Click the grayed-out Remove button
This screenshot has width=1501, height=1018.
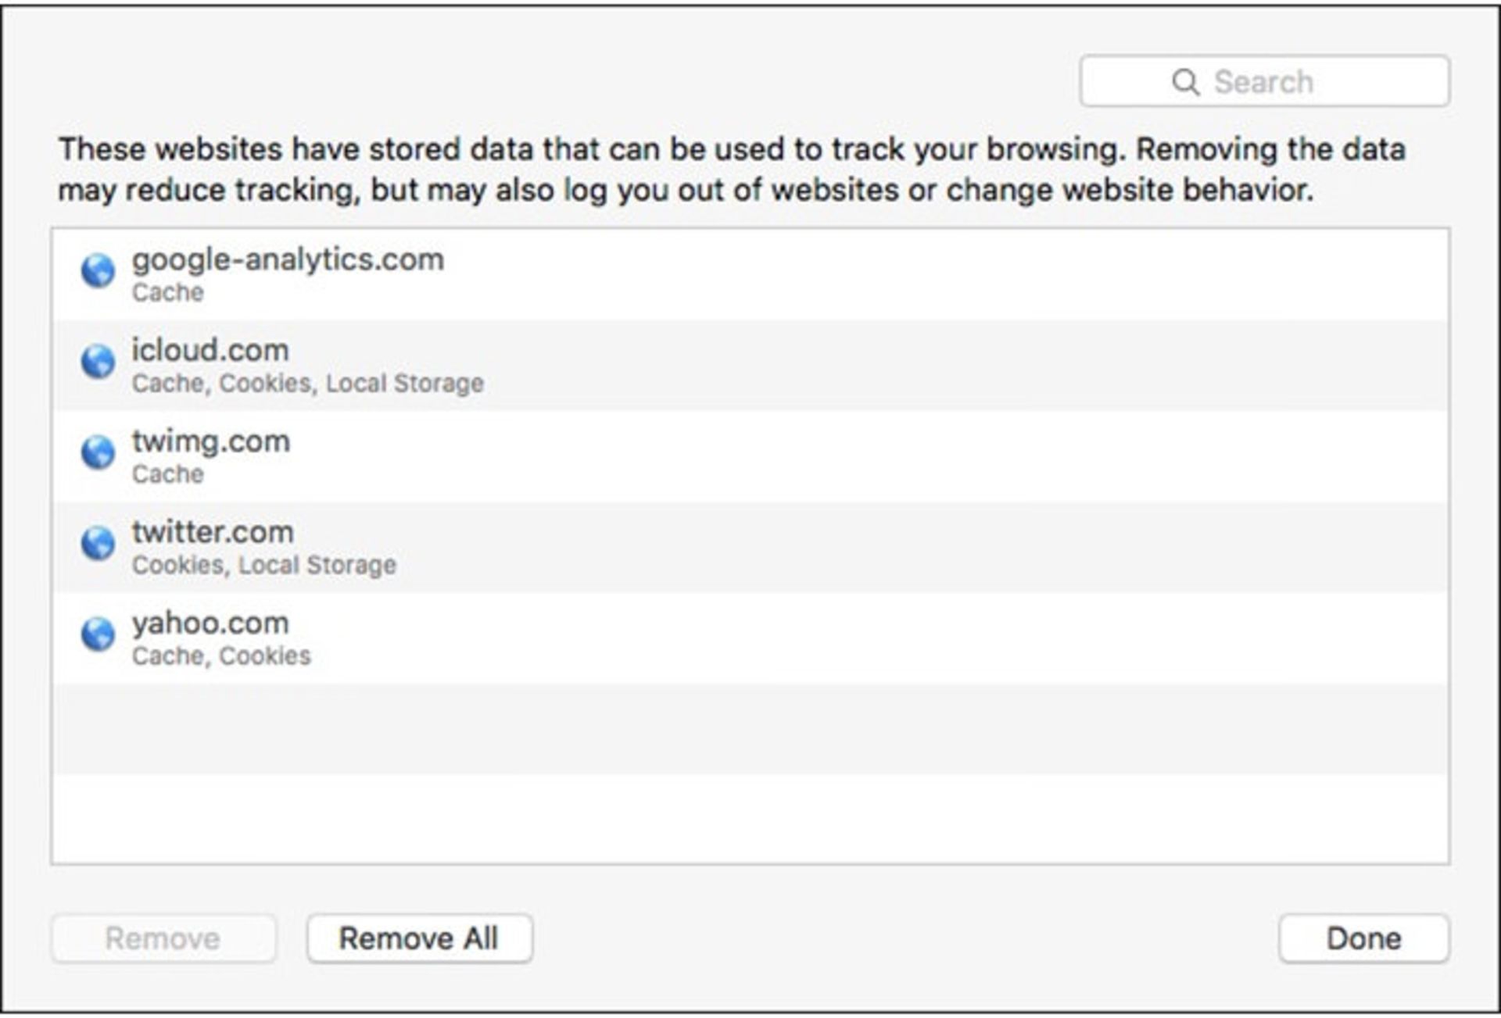pos(163,938)
